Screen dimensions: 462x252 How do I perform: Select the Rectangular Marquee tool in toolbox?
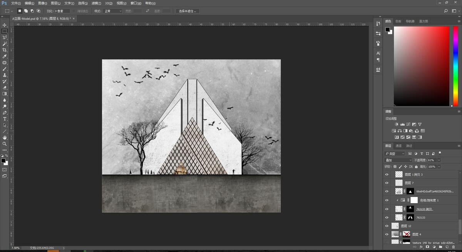pyautogui.click(x=5, y=31)
